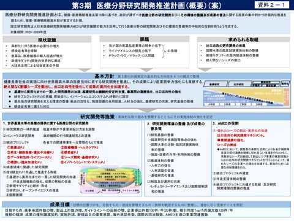Image resolution: width=294 pixels, height=221 pixels.
Task: Click item '(2)推進体制の整備'
Action: tap(160, 161)
